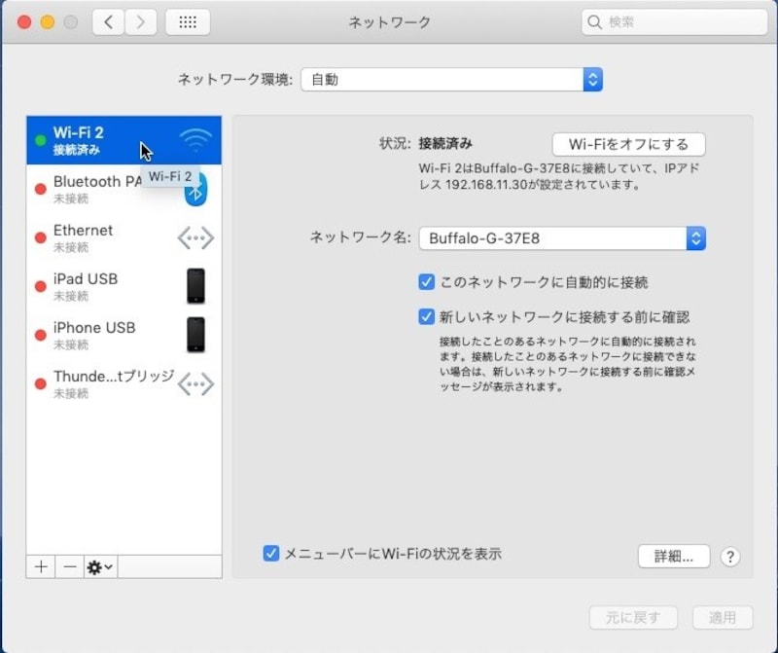Click the Bluetooth PAN service icon
778x653 pixels.
point(195,192)
